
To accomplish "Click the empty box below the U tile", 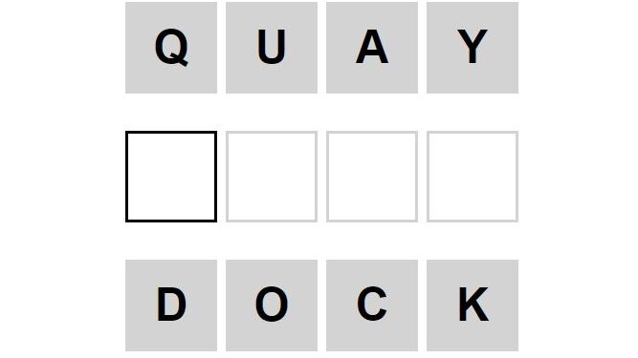I will point(272,177).
